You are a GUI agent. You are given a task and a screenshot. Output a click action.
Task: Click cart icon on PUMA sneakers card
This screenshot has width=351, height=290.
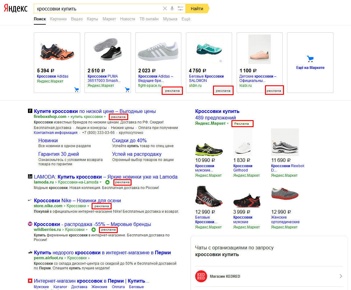pos(127,90)
